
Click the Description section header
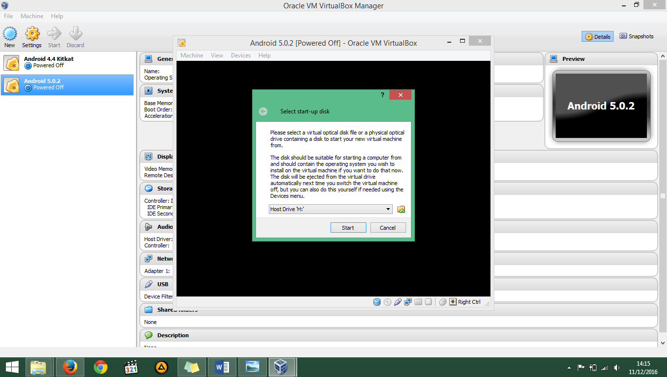point(398,335)
